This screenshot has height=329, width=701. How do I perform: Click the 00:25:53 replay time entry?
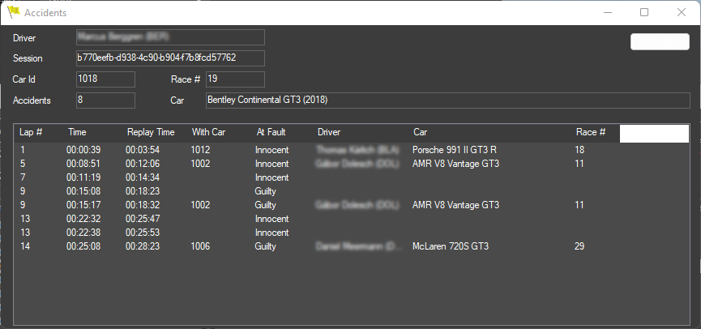pyautogui.click(x=142, y=233)
